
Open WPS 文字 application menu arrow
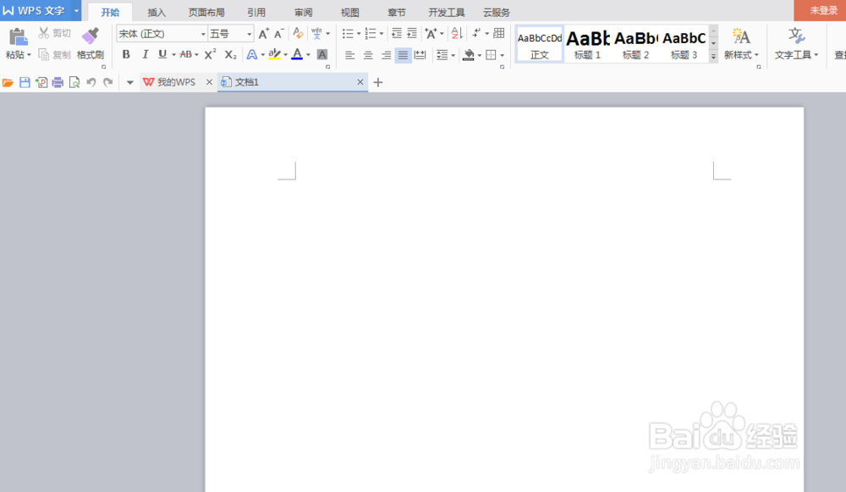76,11
